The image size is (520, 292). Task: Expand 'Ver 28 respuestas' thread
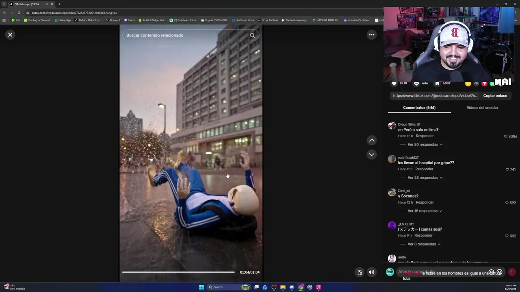pyautogui.click(x=425, y=178)
